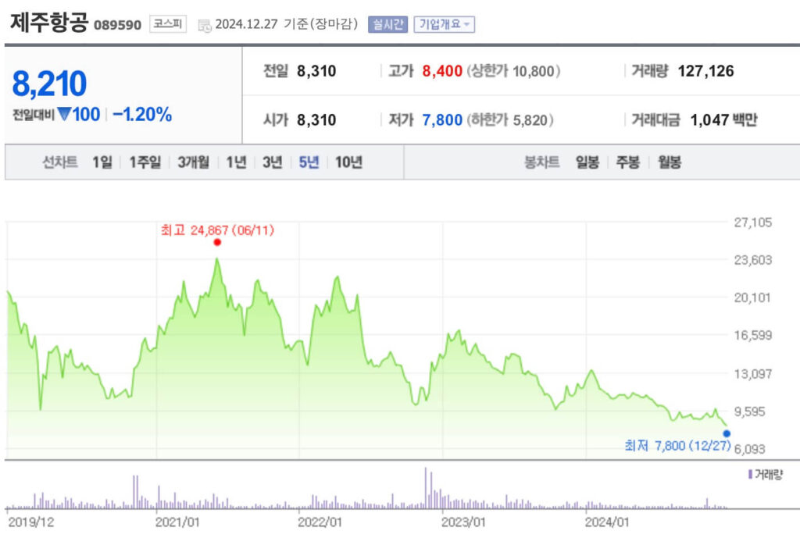Click the 2021/01 axis label
The image size is (800, 538).
pos(177,522)
